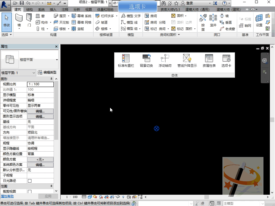Click the 视图比例 1 : 100 field
The image size is (275, 206).
coord(40,84)
